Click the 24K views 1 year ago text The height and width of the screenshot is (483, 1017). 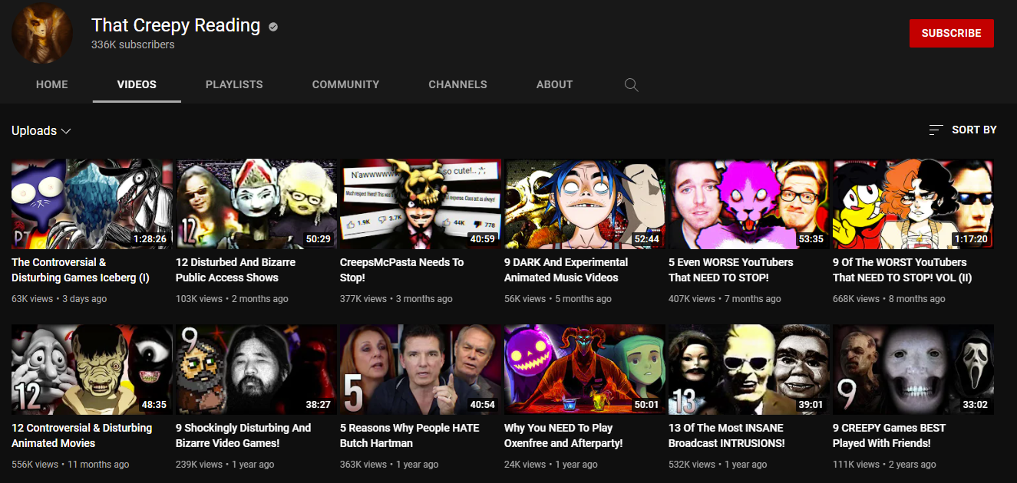tap(551, 465)
